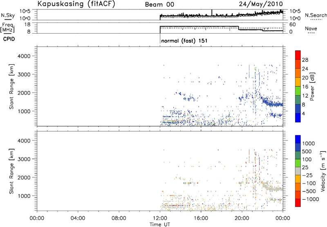Screen dimensions: 327x227
Task: Click the 'Velocity [m s-1]' color bar label
Action: coord(323,171)
